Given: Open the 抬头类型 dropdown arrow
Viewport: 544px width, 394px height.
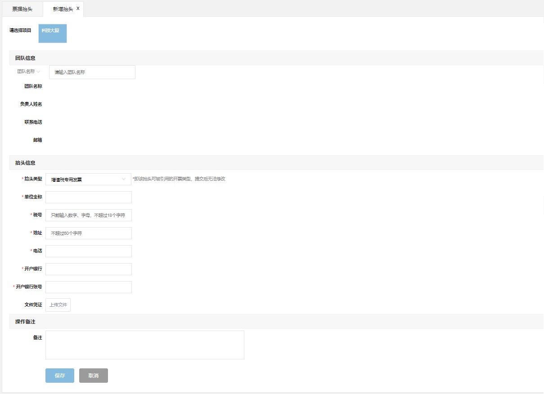Looking at the screenshot, I should 124,179.
